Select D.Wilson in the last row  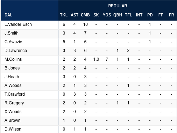point(13,129)
